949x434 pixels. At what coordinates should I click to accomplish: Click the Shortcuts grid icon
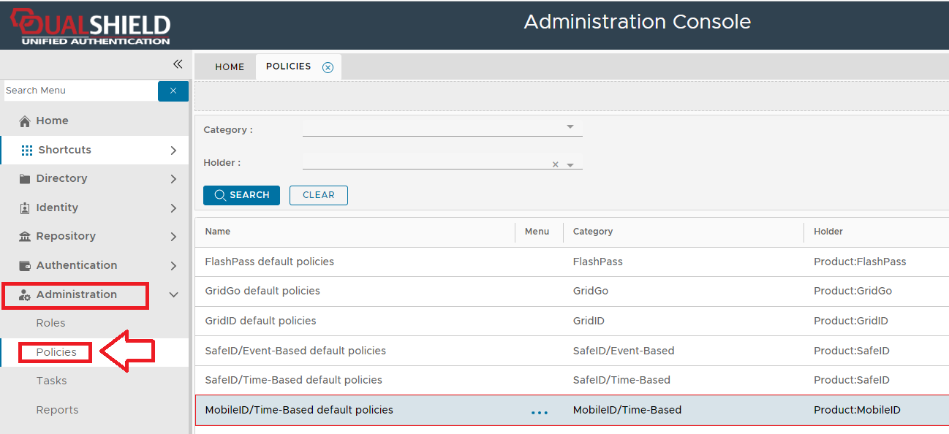click(x=27, y=150)
